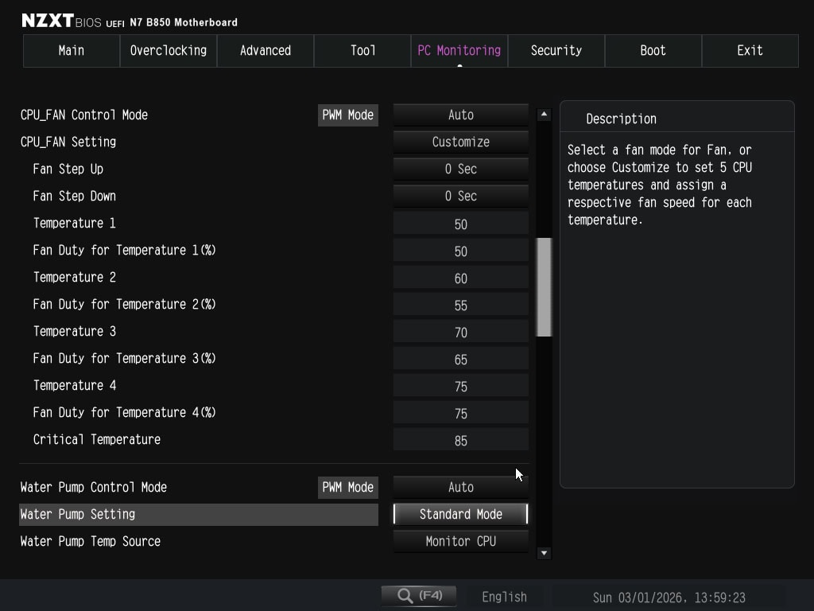
Task: Click the English language button
Action: [504, 597]
